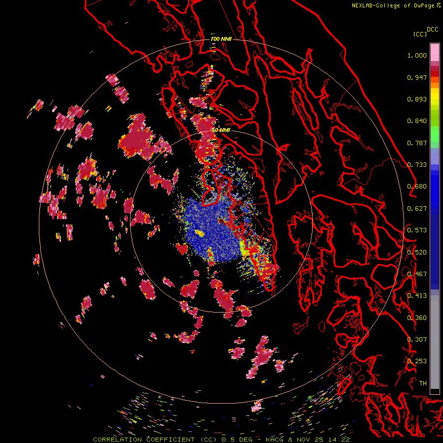
Task: Click the CORRELATION COEFFICIENT caption text
Action: [x=144, y=440]
